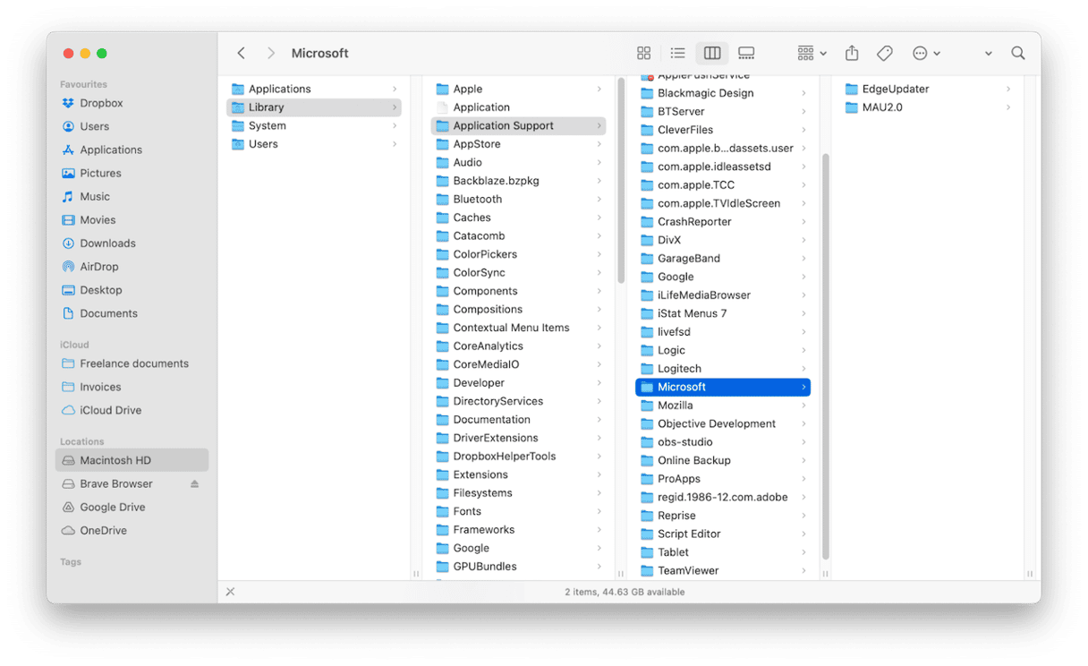Switch to gallery view
The image size is (1088, 666).
(x=746, y=54)
